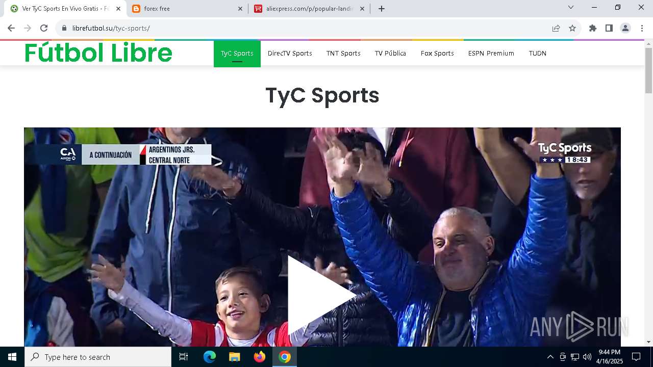Open the Chrome profile avatar

(x=625, y=28)
